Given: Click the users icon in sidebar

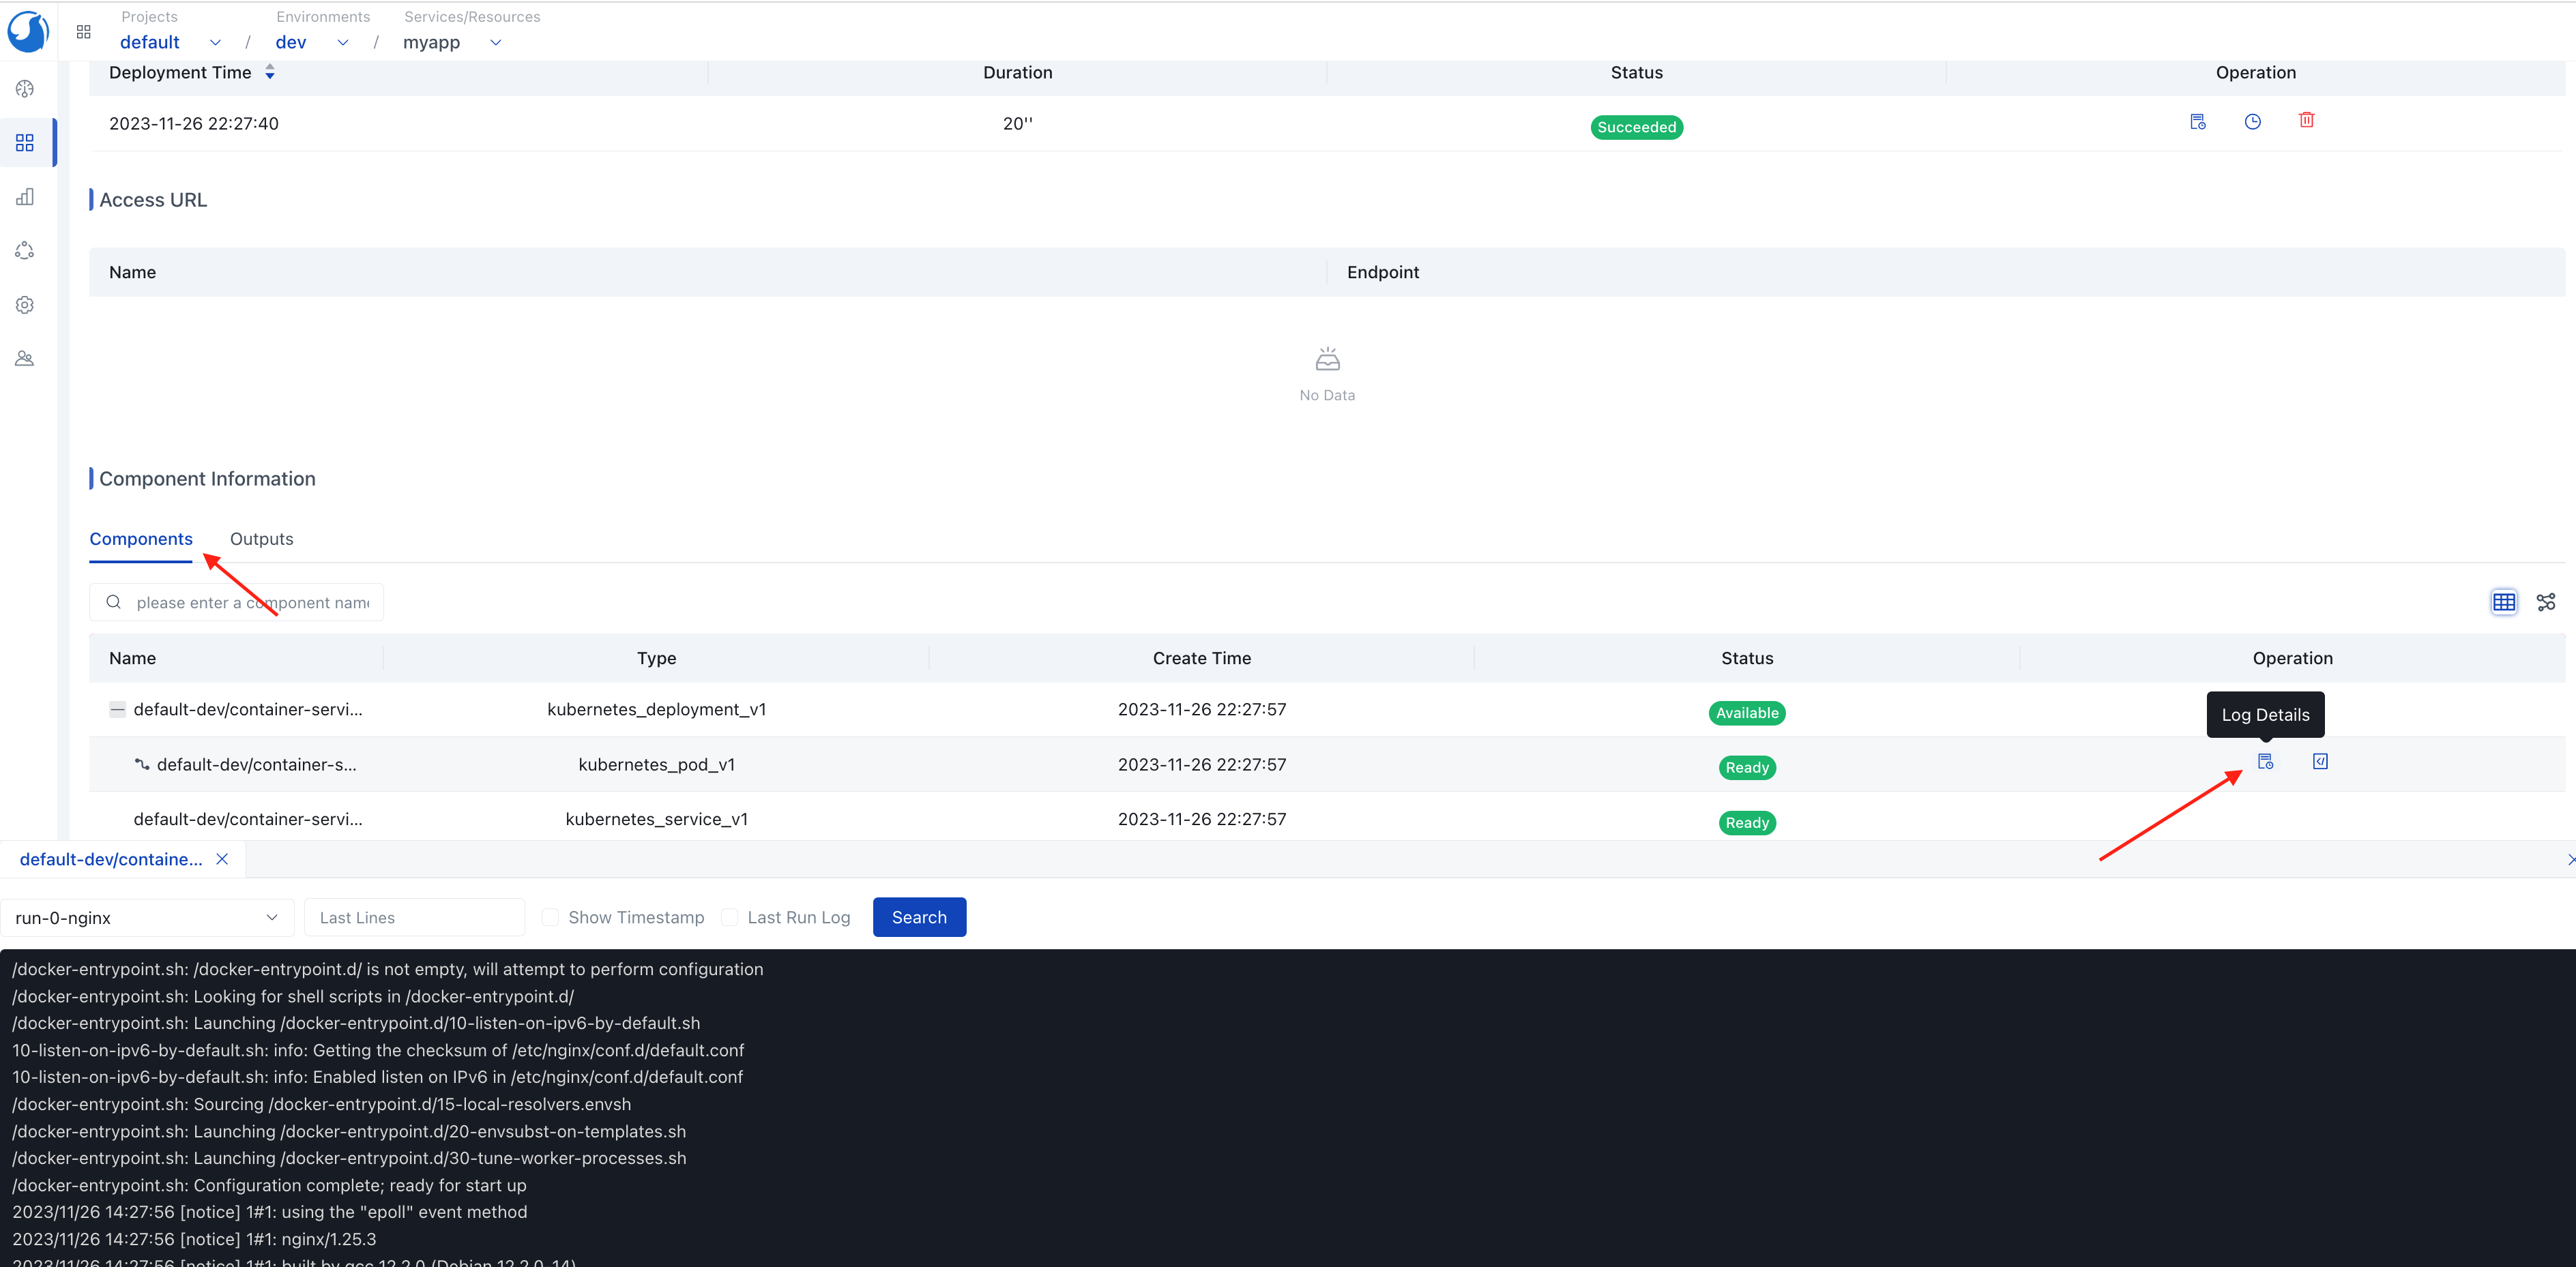Looking at the screenshot, I should pyautogui.click(x=25, y=359).
